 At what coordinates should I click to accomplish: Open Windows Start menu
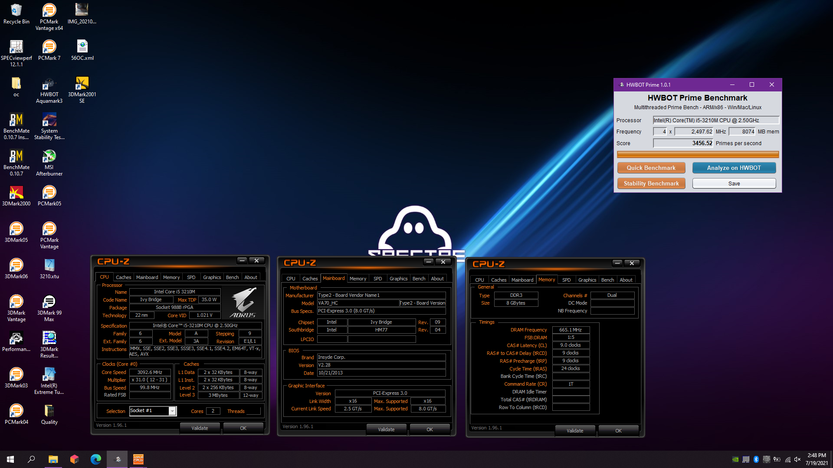pyautogui.click(x=10, y=459)
